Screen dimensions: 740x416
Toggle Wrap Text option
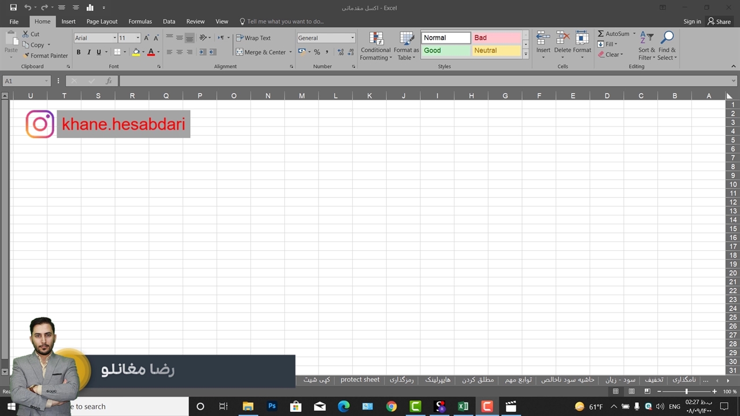(x=253, y=38)
